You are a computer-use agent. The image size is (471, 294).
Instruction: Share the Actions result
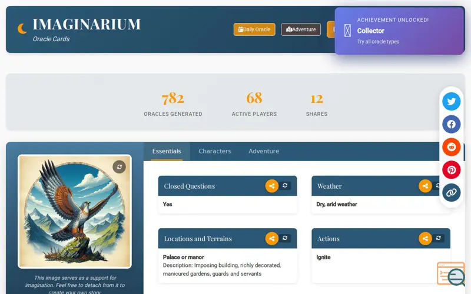coord(425,239)
